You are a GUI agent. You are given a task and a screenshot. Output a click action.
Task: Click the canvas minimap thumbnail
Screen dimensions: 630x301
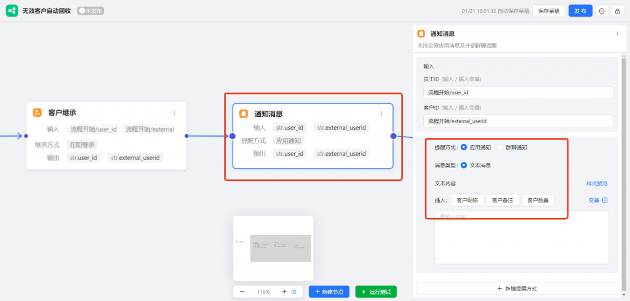point(273,248)
